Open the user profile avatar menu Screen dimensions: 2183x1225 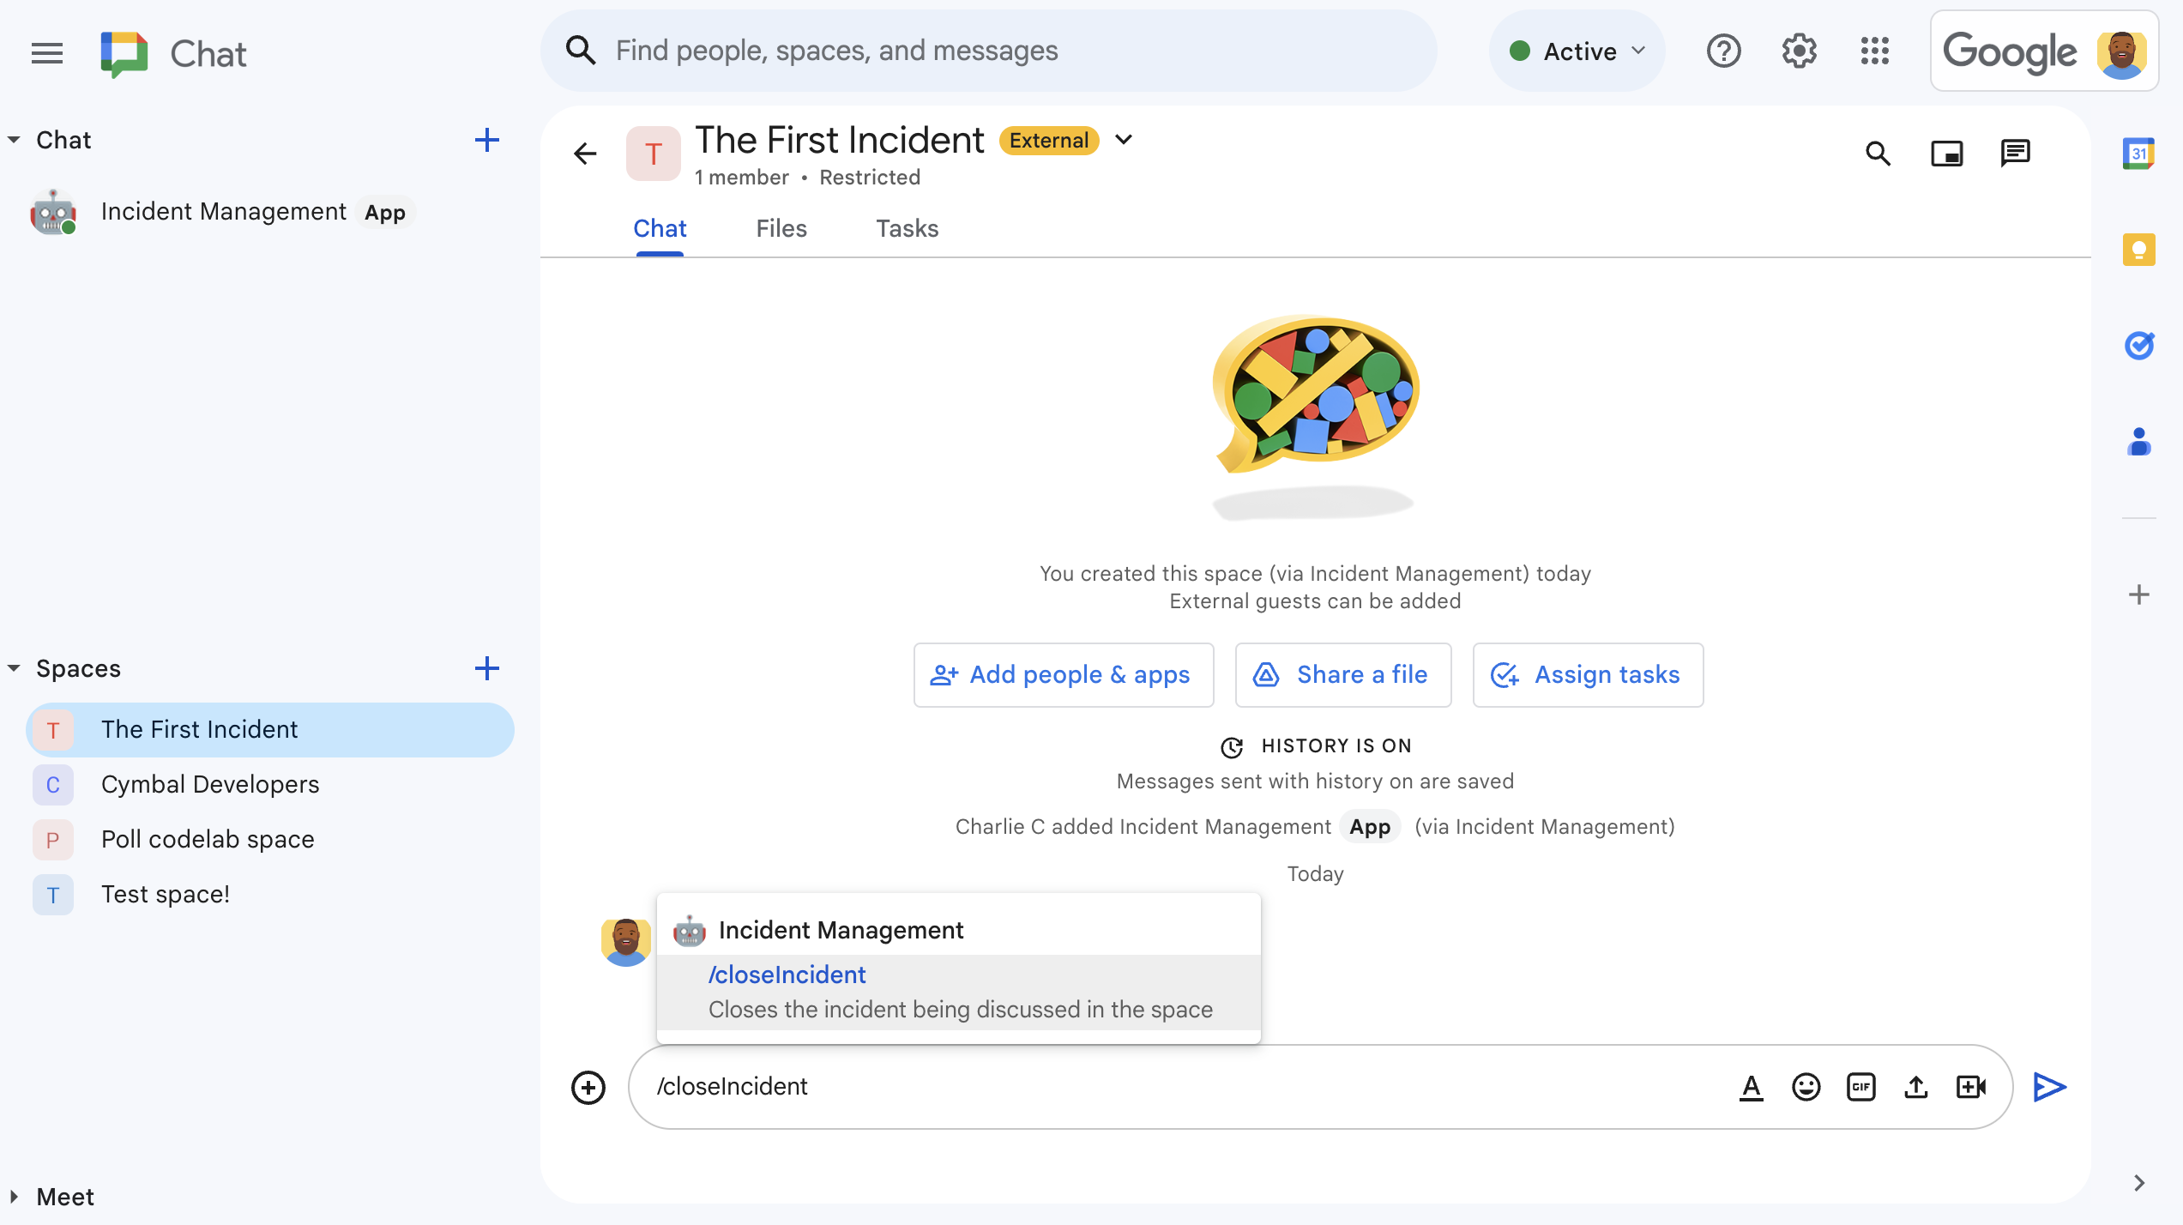(2126, 50)
